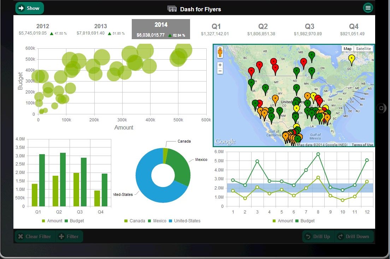Image resolution: width=390 pixels, height=259 pixels.
Task: Zoom in on the map
Action: point(220,65)
